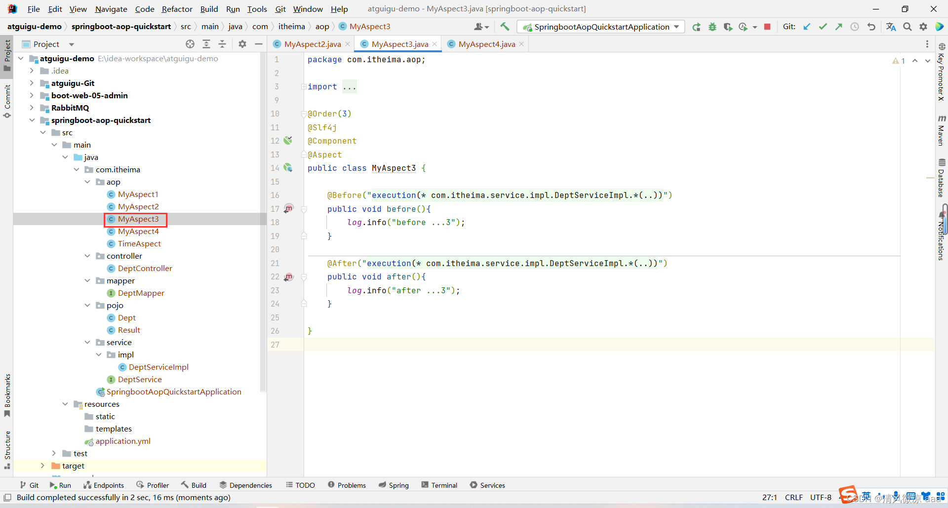Open the Problems tool window
Viewport: 948px width, 508px height.
coord(347,485)
